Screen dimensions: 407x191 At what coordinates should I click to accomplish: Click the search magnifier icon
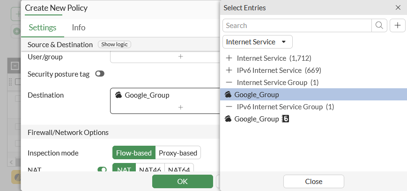(380, 25)
